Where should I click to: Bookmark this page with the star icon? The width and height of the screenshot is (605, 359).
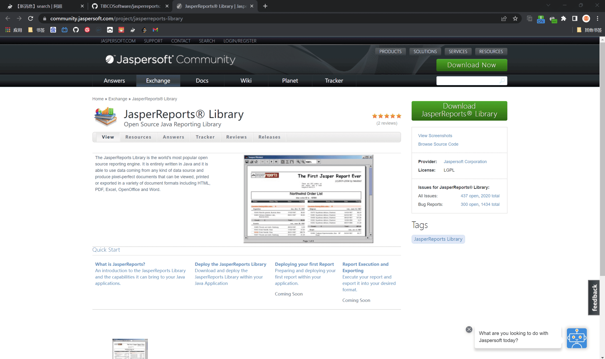[515, 18]
